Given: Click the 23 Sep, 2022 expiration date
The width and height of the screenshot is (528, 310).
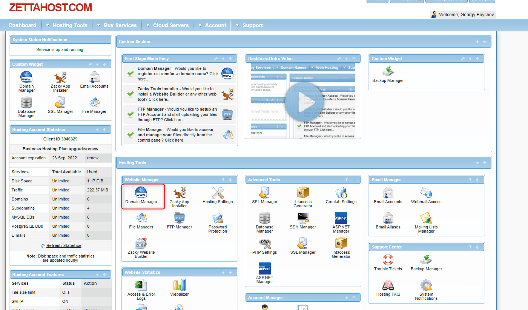Looking at the screenshot, I should 64,158.
